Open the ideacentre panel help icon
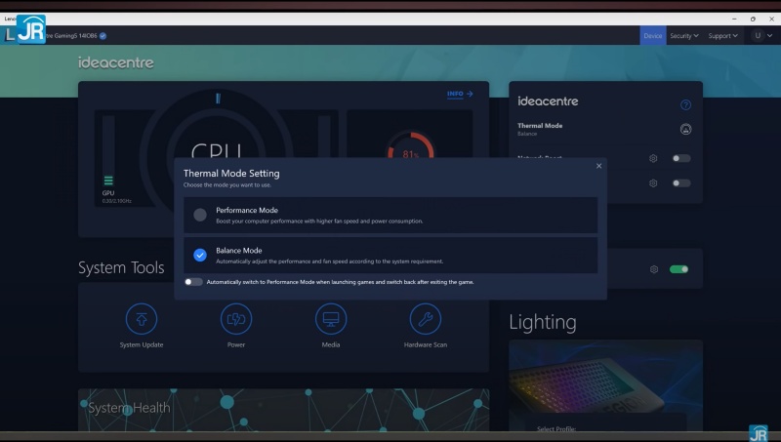 click(685, 104)
